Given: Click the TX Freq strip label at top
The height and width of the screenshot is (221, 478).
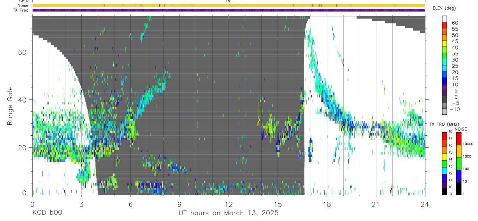Looking at the screenshot, I should (x=21, y=10).
